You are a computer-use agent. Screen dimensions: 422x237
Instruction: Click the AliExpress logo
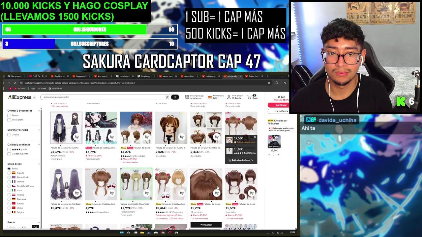(x=20, y=97)
